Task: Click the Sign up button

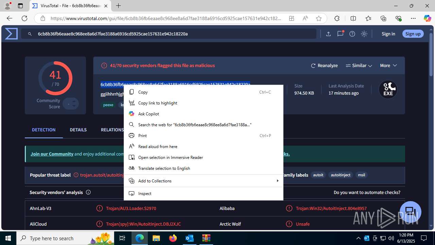Action: 413,34
